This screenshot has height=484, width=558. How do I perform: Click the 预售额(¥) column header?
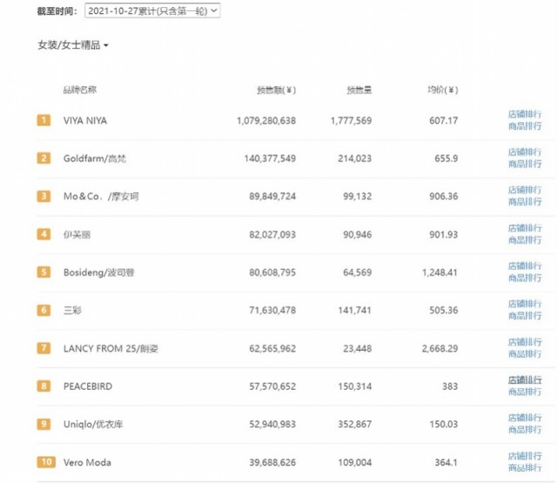277,90
